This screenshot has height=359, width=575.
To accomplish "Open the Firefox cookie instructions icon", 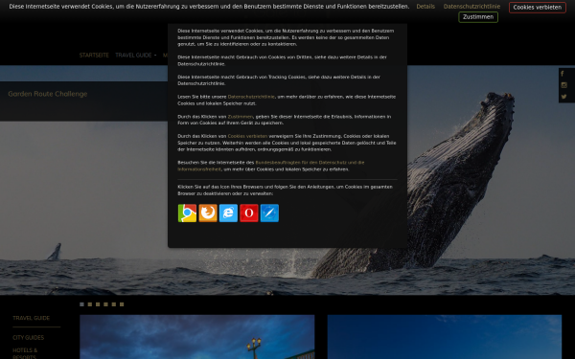I will point(208,213).
